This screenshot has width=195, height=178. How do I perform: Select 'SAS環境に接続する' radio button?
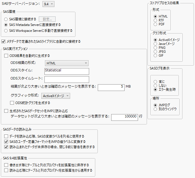(6, 19)
